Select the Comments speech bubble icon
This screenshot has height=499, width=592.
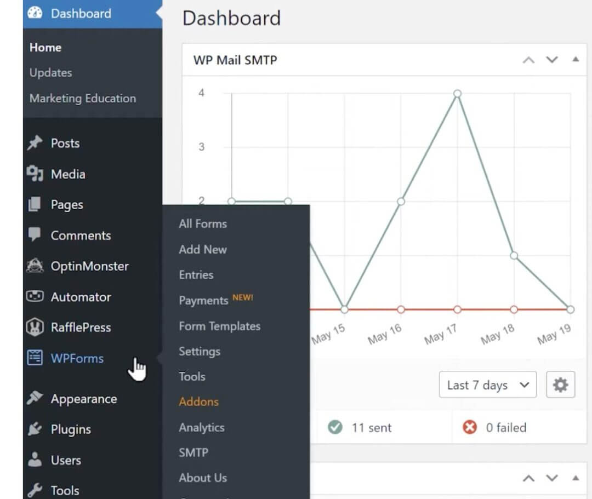[x=35, y=236]
